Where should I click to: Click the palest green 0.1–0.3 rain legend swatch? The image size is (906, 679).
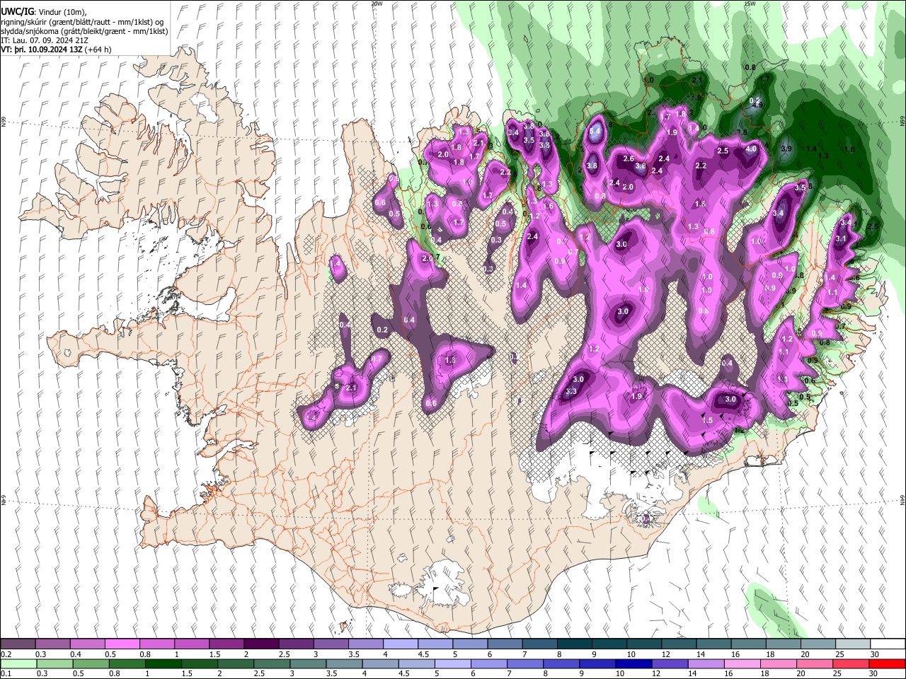[x=18, y=663]
